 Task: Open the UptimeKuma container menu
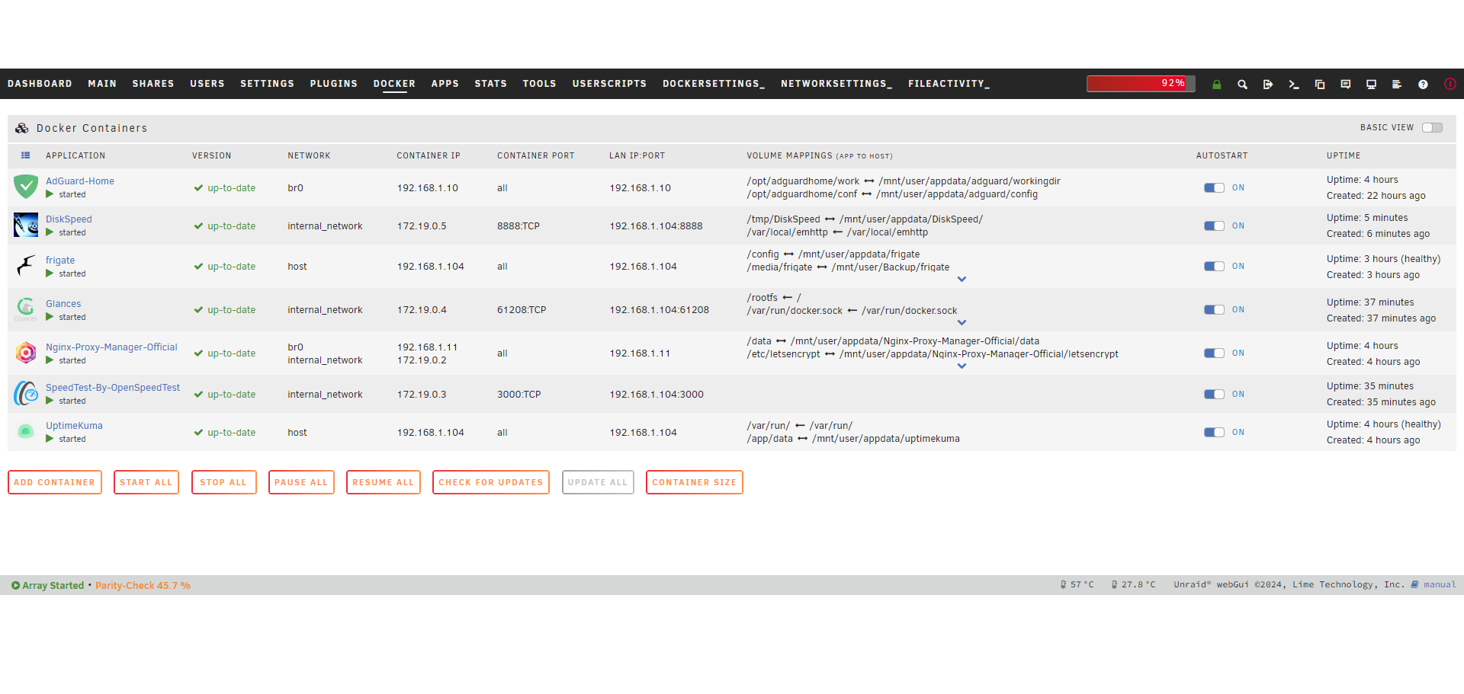74,426
